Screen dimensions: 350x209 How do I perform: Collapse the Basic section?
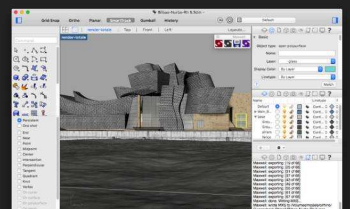pyautogui.click(x=255, y=37)
